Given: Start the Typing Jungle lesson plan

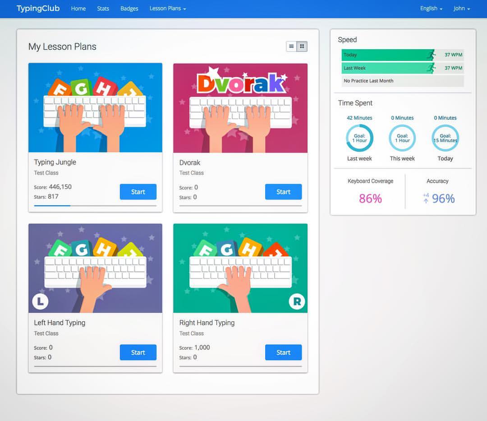Looking at the screenshot, I should [138, 192].
